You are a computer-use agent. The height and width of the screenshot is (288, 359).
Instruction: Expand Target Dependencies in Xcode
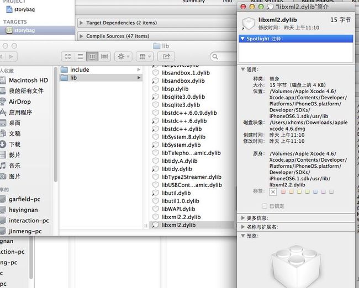(x=81, y=23)
